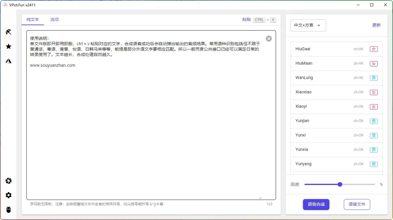Click the character count 163
Viewport: 393px width, 220px height.
(269, 204)
